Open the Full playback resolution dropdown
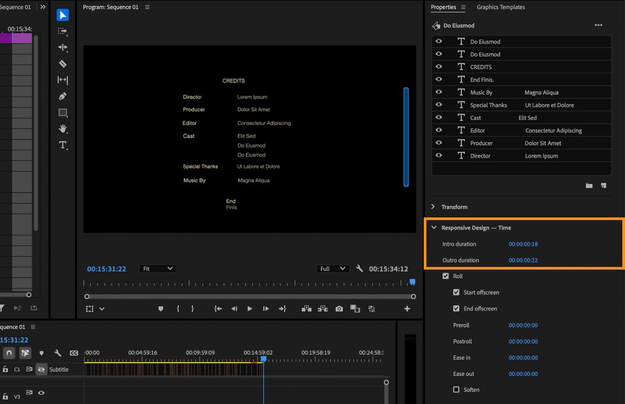 point(332,268)
